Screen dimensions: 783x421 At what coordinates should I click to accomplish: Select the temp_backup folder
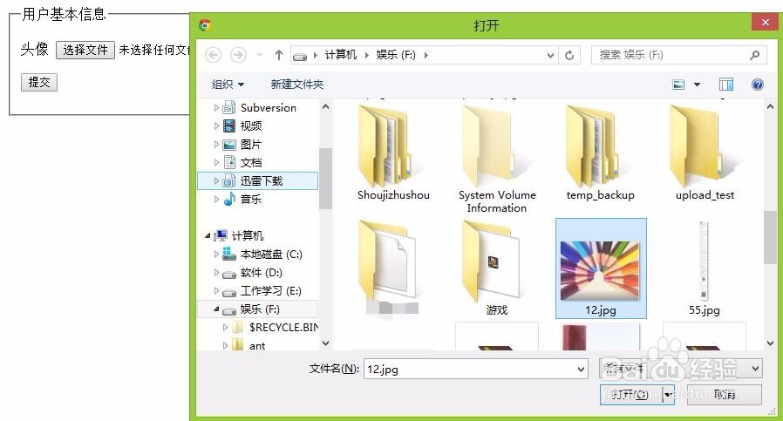600,153
